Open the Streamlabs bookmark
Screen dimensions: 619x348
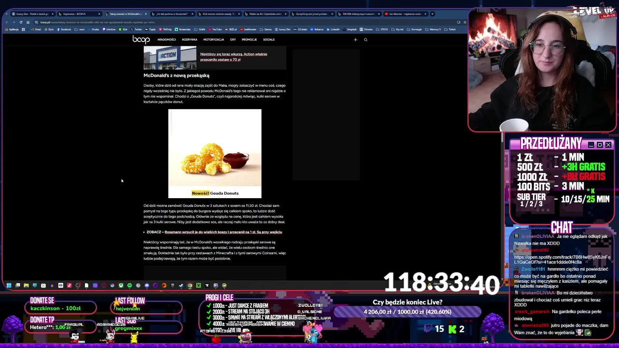tap(183, 29)
